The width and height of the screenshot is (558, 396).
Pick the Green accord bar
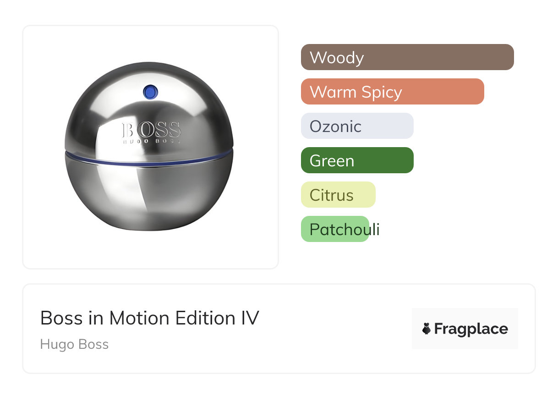[x=357, y=160]
